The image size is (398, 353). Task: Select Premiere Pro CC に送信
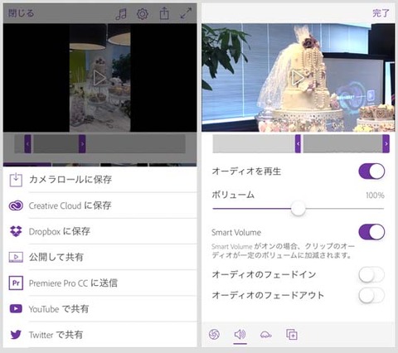(x=100, y=283)
